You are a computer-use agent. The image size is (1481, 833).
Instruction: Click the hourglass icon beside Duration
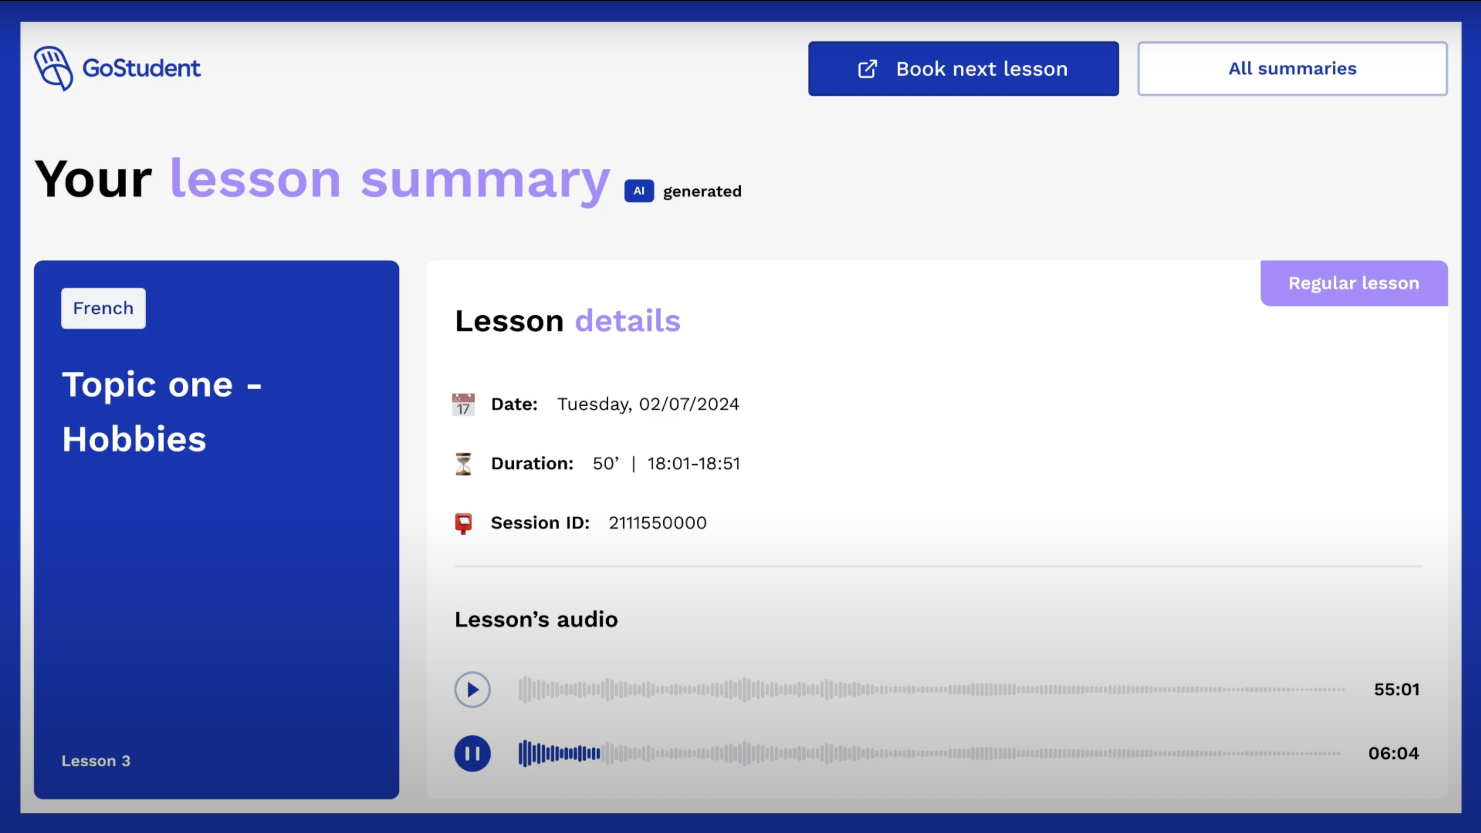[x=463, y=463]
